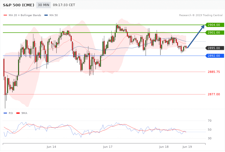Click the Research © 2019 Trading Central credit
This screenshot has width=225, height=152.
point(201,15)
